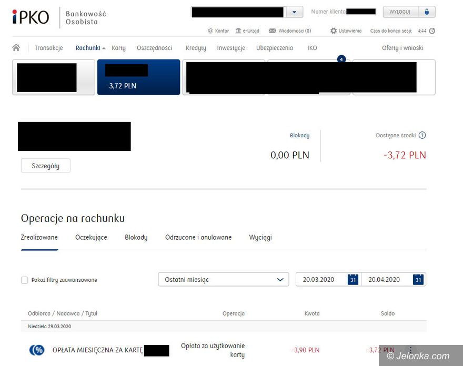Click amount -3,90 PLN in Kwota column
The height and width of the screenshot is (366, 463).
tap(306, 350)
